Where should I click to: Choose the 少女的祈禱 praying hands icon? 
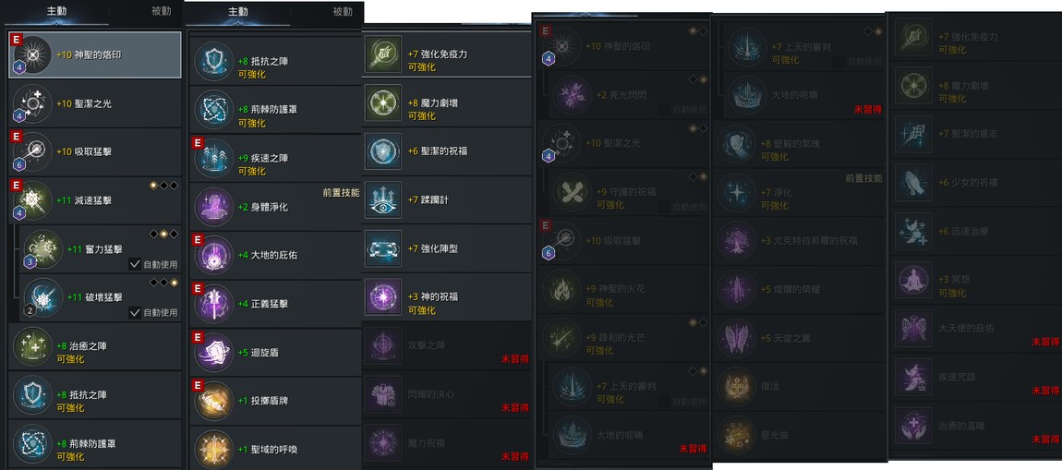tap(913, 183)
